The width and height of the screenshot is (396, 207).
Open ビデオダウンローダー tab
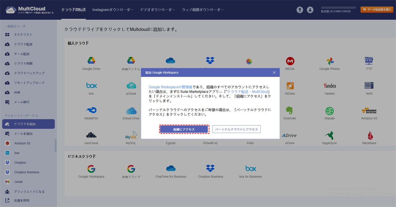pos(158,10)
